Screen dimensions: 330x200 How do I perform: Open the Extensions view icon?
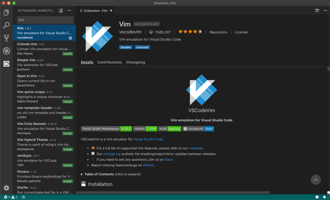click(x=6, y=64)
